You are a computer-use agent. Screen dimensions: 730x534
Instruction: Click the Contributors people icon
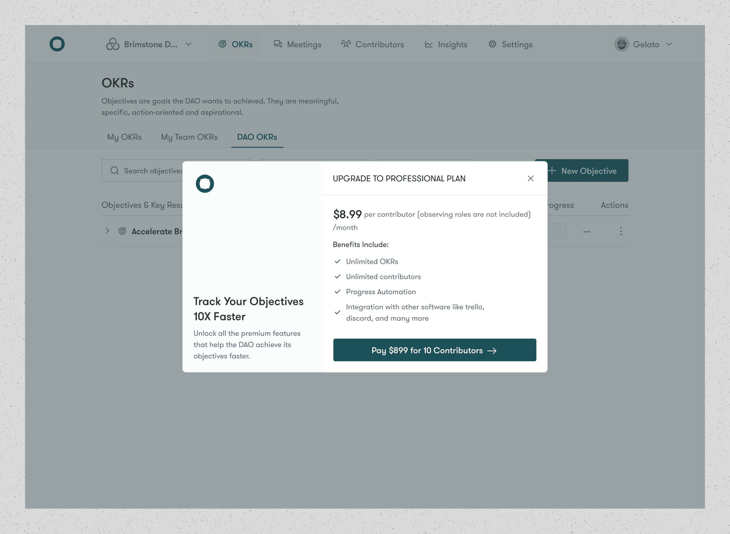[x=346, y=44]
